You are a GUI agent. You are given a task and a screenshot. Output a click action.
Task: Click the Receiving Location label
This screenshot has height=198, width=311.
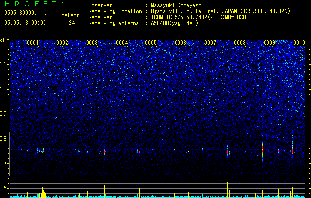pos(115,11)
